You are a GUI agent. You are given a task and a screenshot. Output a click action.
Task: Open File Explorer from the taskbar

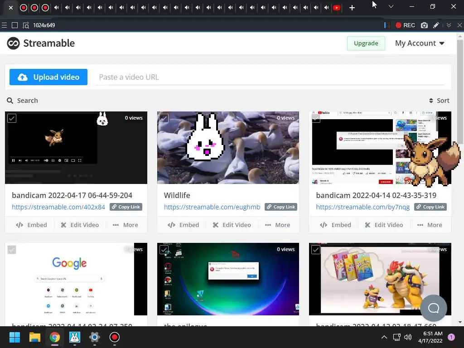[34, 337]
